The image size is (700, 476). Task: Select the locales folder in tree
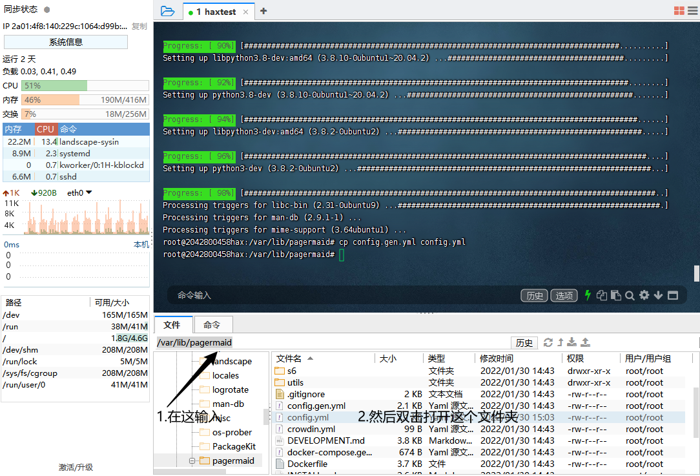225,375
